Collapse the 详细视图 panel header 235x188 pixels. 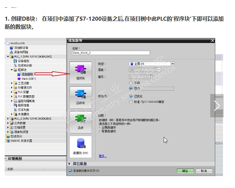[6, 158]
